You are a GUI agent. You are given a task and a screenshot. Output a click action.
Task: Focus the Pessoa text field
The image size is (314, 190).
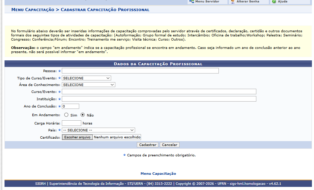140,71
